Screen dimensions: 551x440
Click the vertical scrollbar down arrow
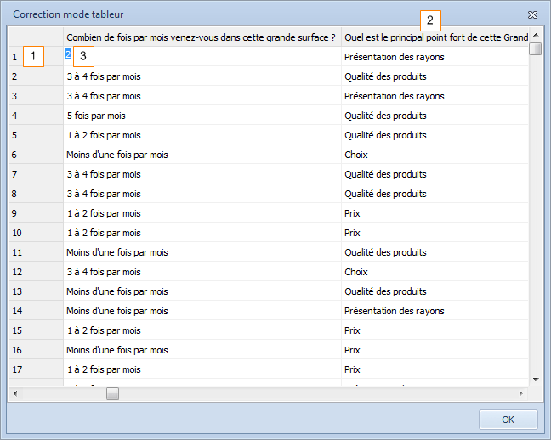point(535,379)
